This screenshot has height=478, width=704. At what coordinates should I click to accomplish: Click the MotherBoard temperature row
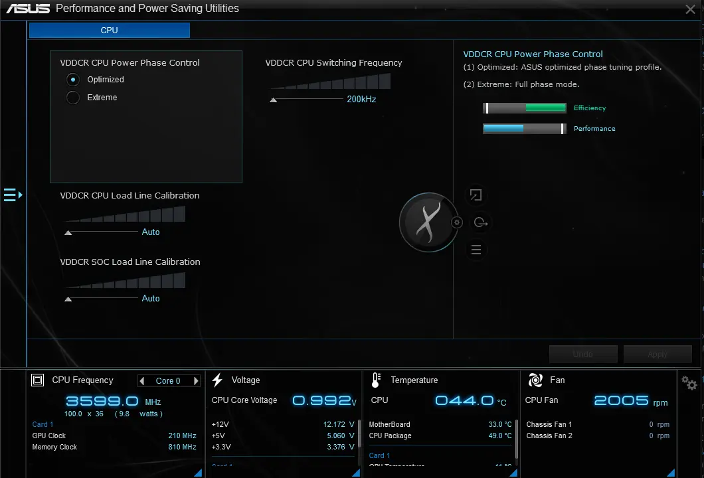tap(440, 424)
